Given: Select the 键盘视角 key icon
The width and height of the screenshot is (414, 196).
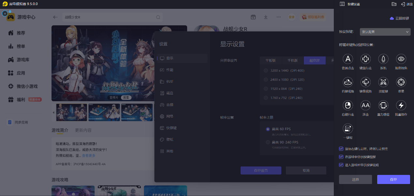Looking at the screenshot, I should pos(365,82).
